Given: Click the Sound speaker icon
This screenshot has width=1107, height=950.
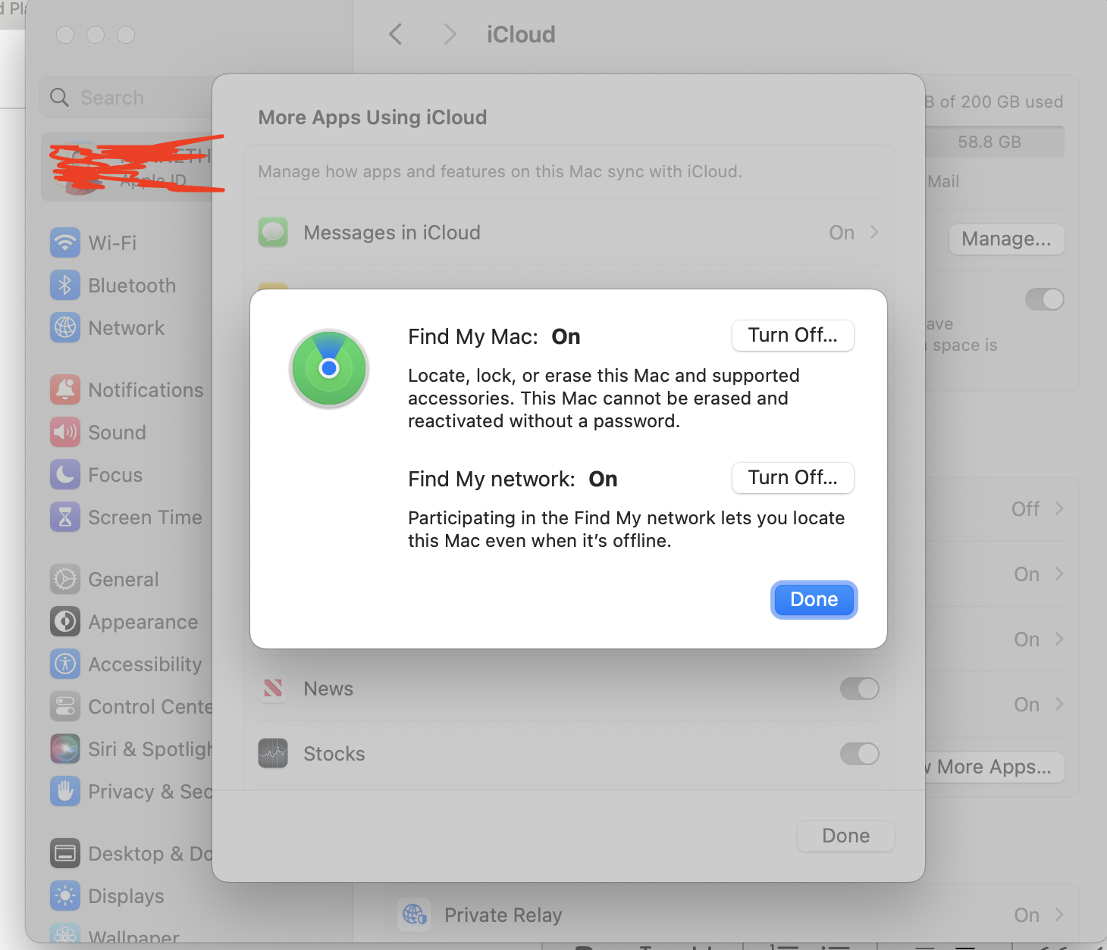Looking at the screenshot, I should pos(65,433).
